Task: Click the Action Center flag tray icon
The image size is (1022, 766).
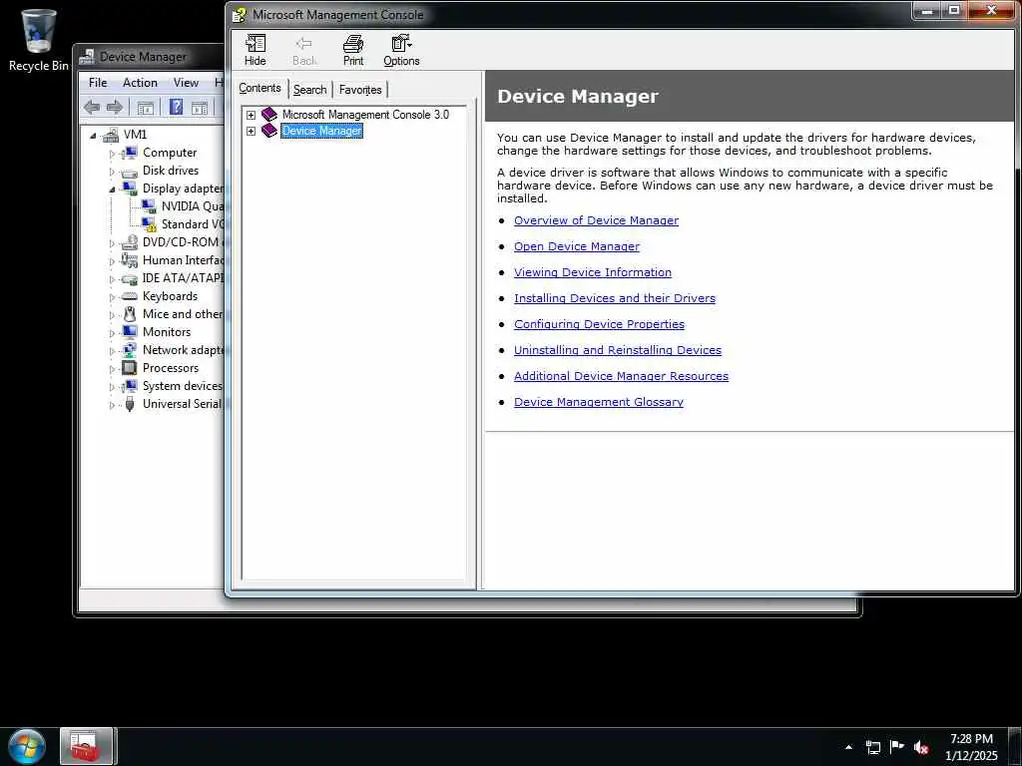Action: click(897, 746)
